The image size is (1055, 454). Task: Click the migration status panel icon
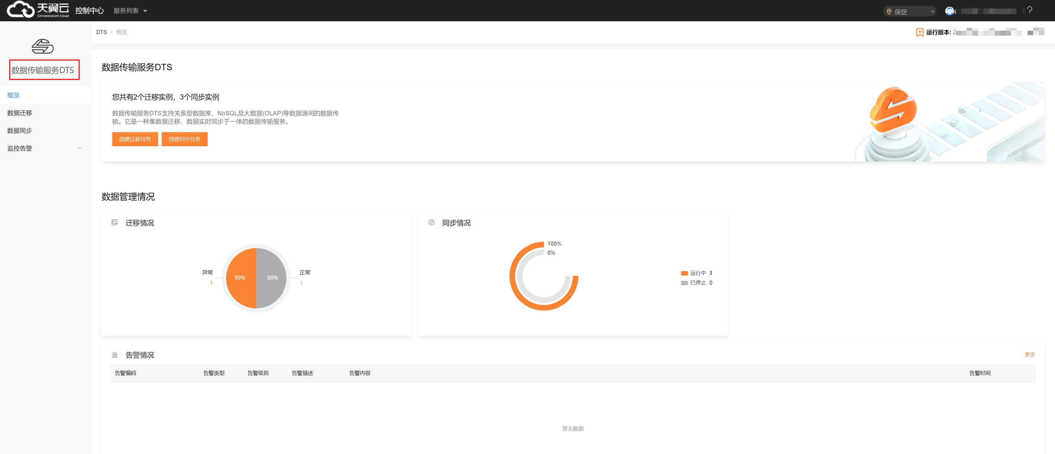click(x=115, y=223)
